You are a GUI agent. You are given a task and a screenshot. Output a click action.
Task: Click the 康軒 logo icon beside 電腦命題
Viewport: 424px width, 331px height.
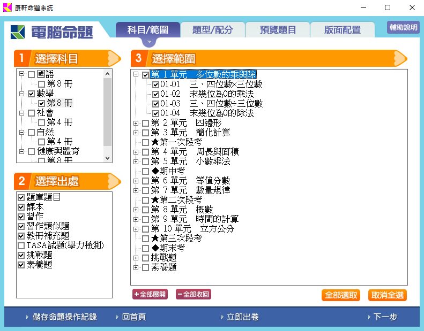(18, 32)
